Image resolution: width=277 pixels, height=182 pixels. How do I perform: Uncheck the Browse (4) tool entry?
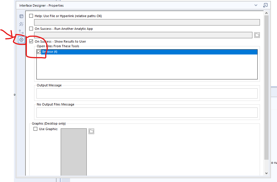pyautogui.click(x=39, y=52)
